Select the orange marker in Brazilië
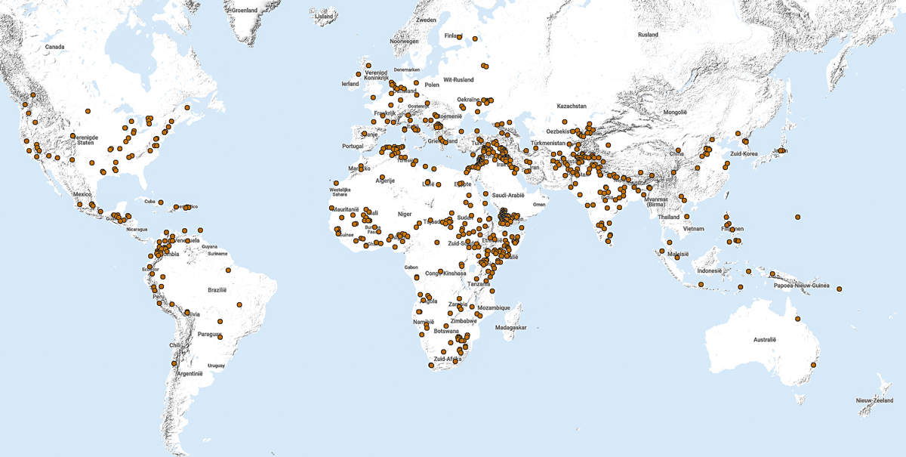The height and width of the screenshot is (457, 906). 239,305
